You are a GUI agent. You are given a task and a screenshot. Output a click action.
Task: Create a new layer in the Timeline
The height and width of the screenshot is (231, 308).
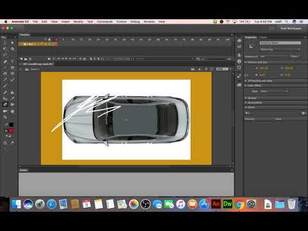pos(21,59)
